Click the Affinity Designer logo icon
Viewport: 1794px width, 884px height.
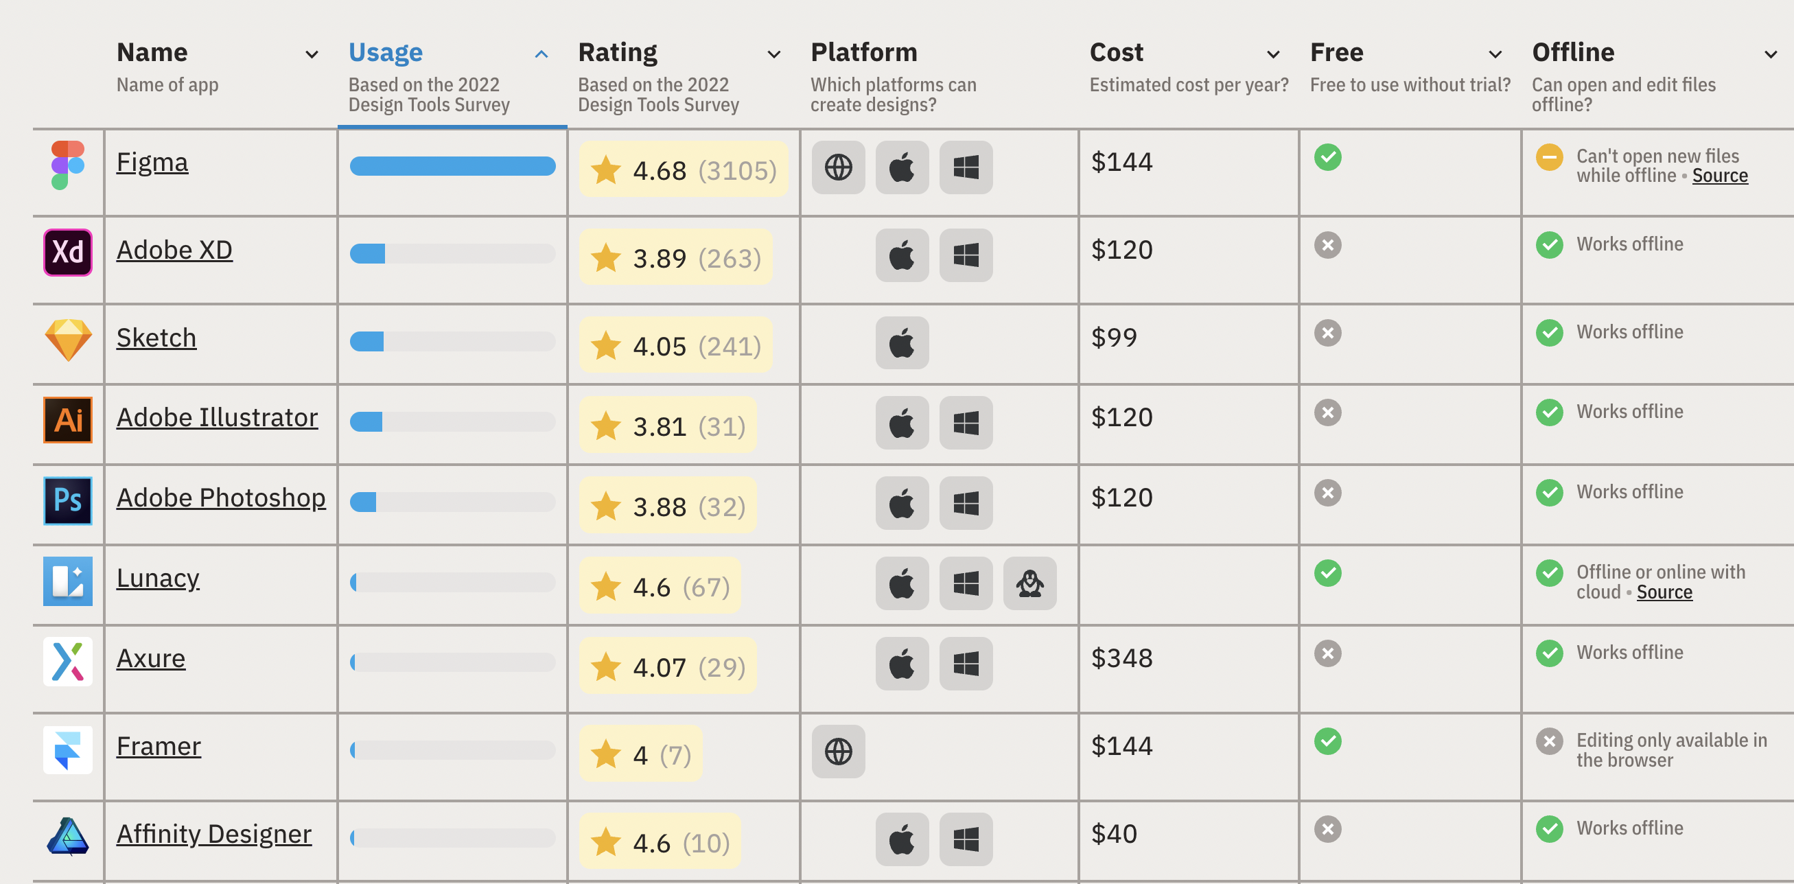coord(67,837)
